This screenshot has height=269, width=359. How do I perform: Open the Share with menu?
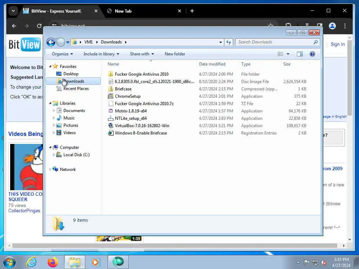142,54
